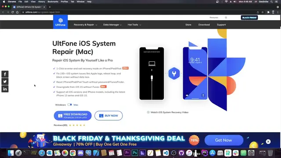The image size is (281, 158).
Task: Share page via LinkedIn side icon
Action: (x=5, y=89)
